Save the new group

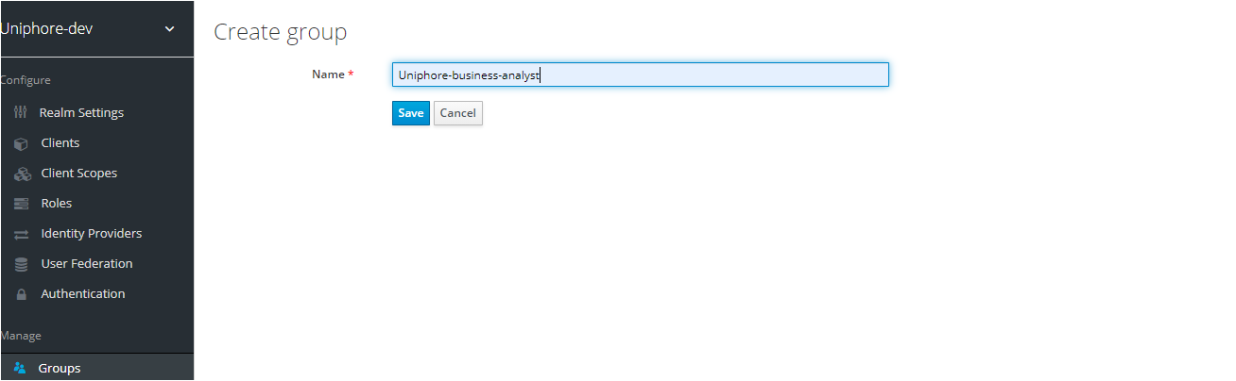411,113
